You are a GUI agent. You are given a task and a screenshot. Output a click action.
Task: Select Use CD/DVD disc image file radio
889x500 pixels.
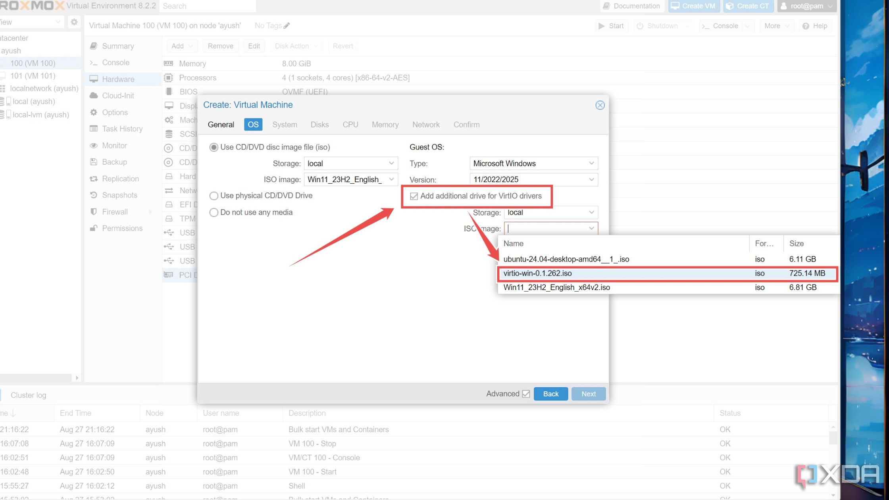pyautogui.click(x=214, y=146)
